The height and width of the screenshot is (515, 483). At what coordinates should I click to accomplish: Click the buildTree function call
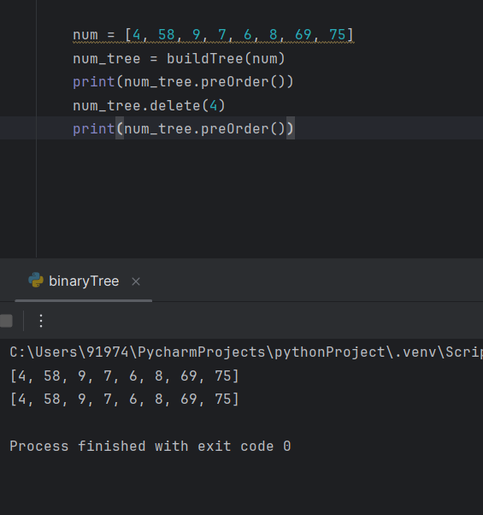[x=205, y=59]
